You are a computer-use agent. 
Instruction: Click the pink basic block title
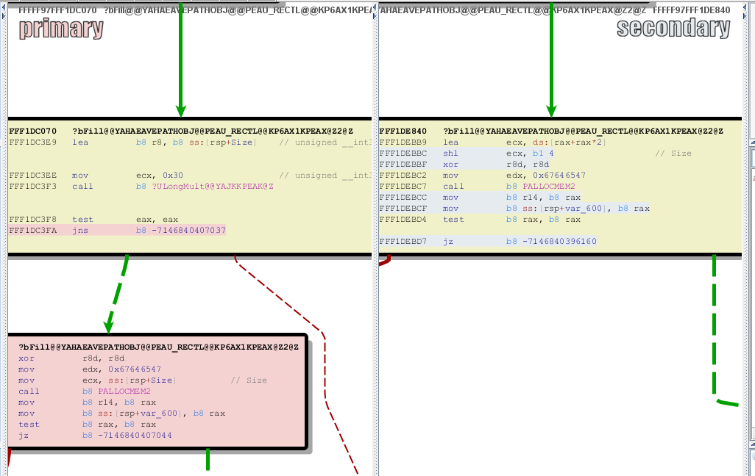(158, 347)
